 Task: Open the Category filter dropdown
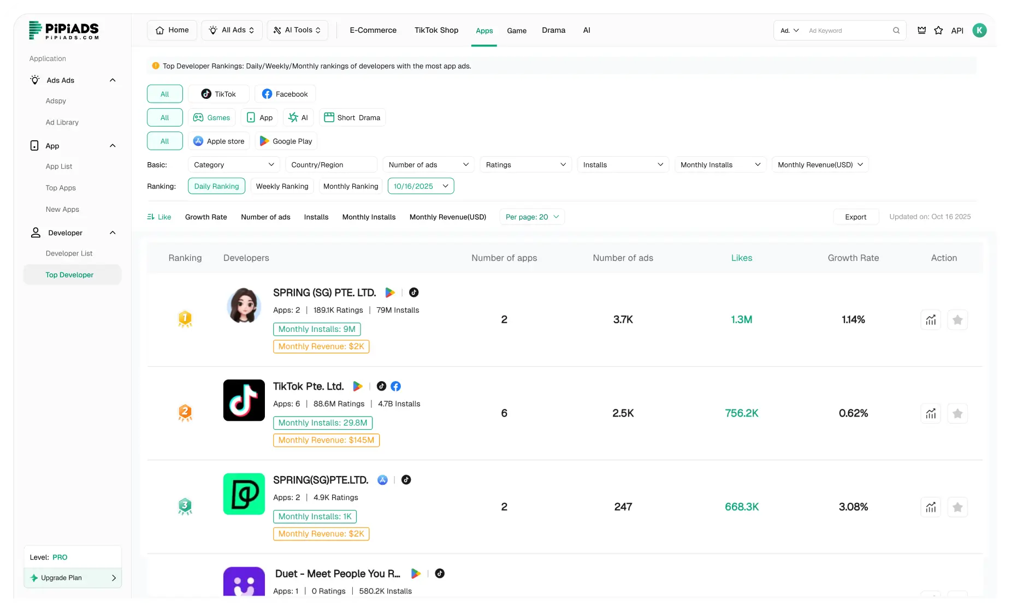pyautogui.click(x=233, y=164)
